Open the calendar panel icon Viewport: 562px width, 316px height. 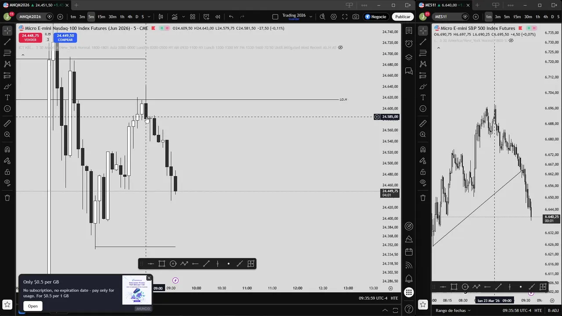pos(409,252)
